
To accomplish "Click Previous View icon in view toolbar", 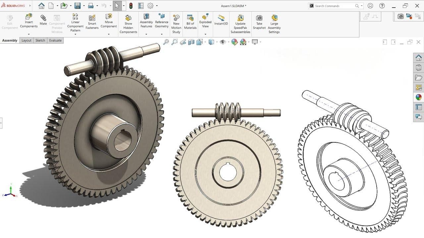I will pos(183,42).
